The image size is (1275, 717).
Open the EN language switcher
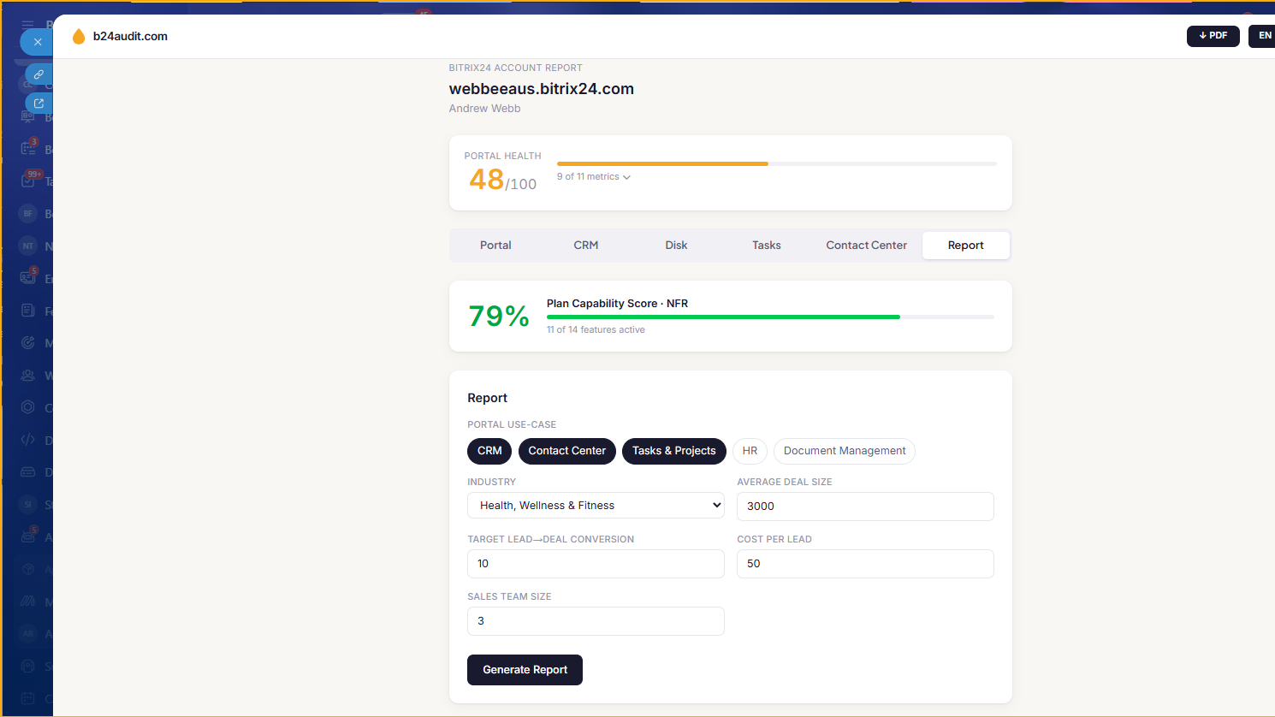(1262, 36)
